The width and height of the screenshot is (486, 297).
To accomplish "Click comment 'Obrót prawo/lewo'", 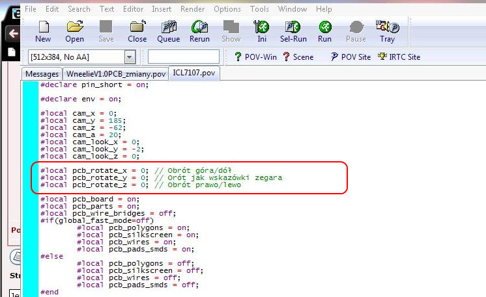I will click(205, 185).
